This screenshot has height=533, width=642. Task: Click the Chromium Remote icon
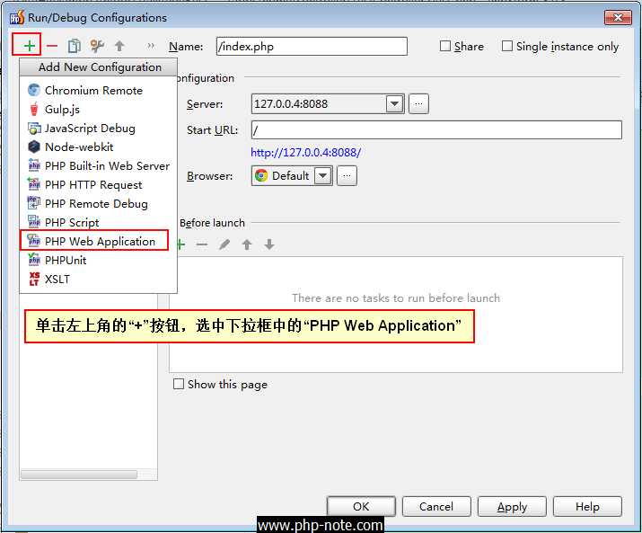(34, 90)
